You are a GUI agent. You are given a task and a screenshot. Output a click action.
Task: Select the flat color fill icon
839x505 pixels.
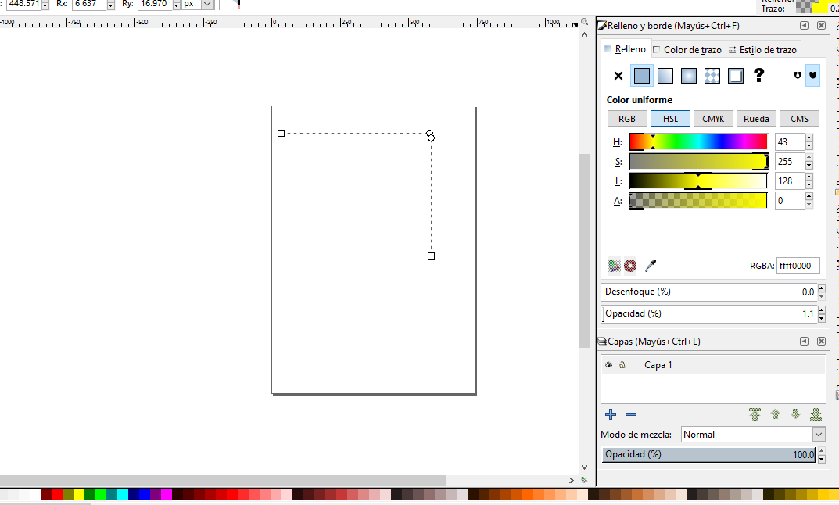tap(642, 75)
